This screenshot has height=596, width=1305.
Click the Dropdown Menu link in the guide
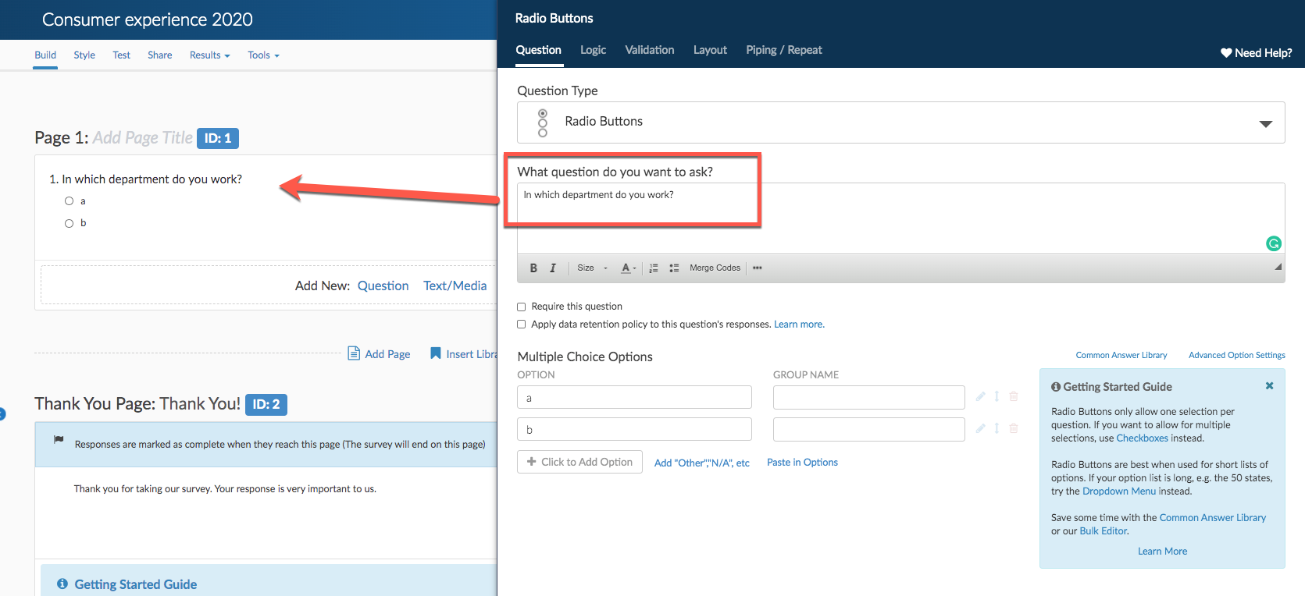[1119, 491]
